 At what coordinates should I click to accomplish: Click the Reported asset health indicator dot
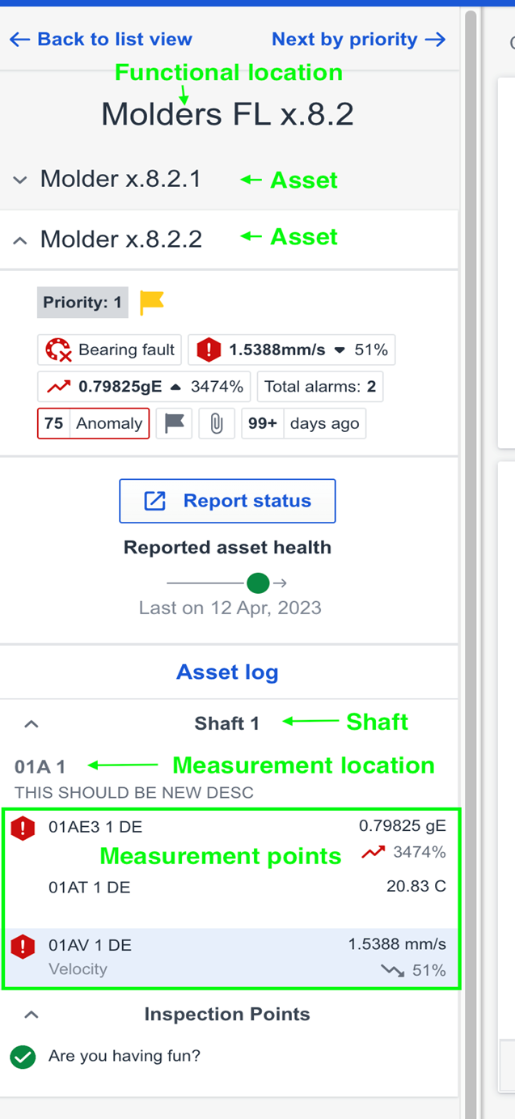click(x=257, y=582)
